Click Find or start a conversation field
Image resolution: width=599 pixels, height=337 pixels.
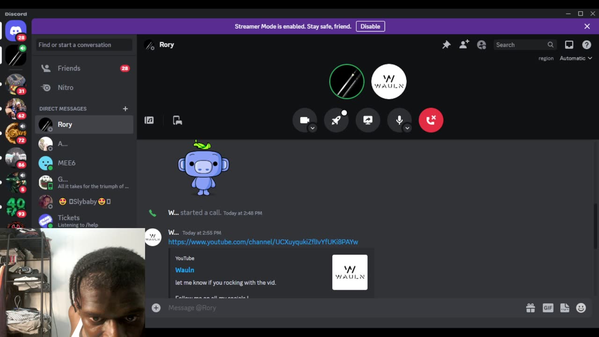click(84, 45)
